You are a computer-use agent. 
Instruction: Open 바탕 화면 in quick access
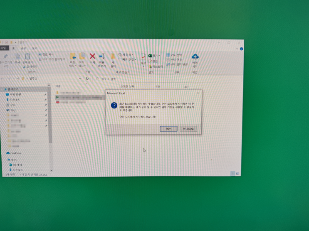15,95
